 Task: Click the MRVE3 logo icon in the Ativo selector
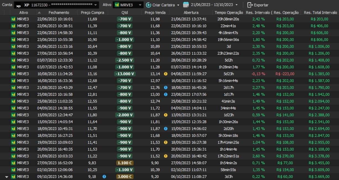coord(117,5)
